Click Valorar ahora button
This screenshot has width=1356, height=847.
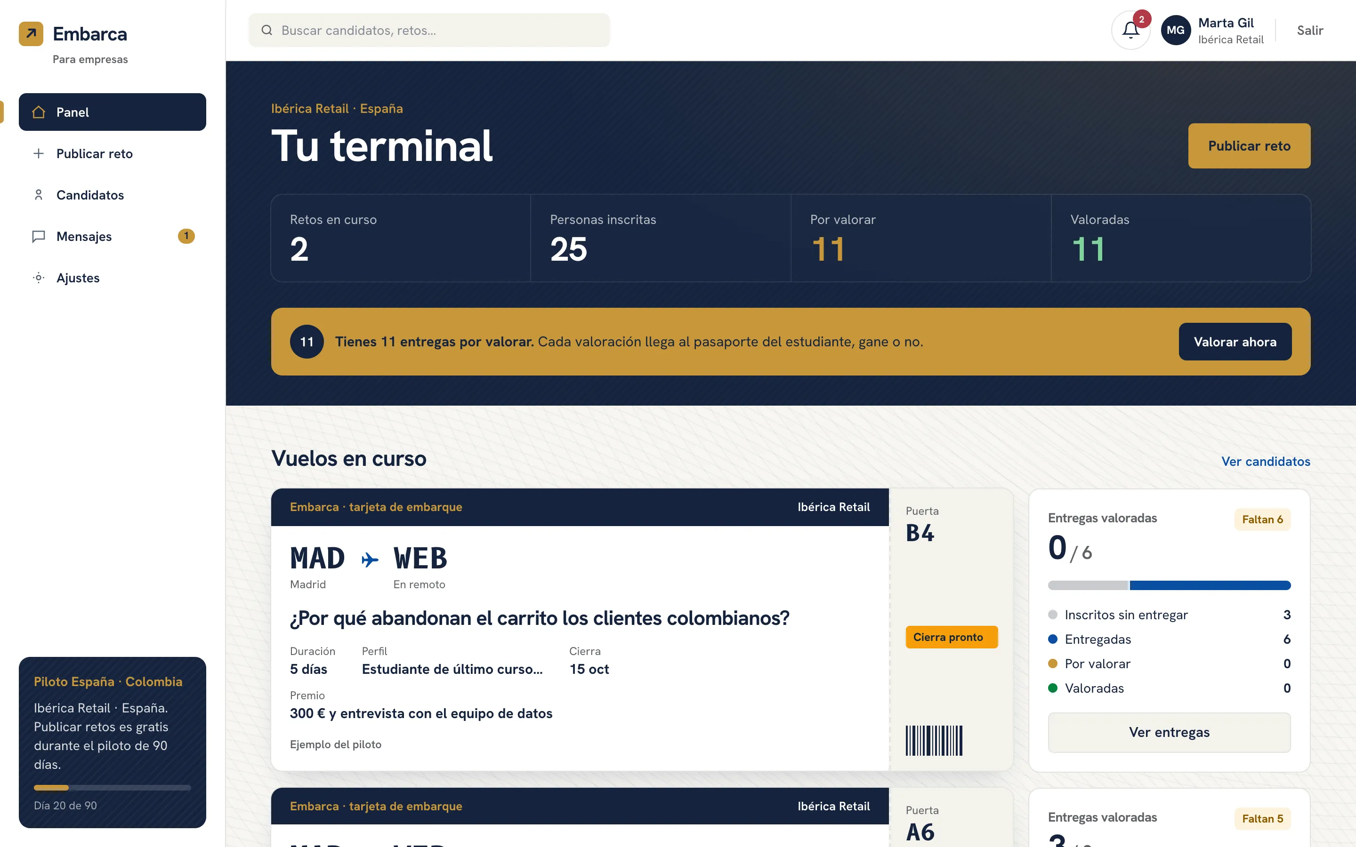tap(1235, 342)
